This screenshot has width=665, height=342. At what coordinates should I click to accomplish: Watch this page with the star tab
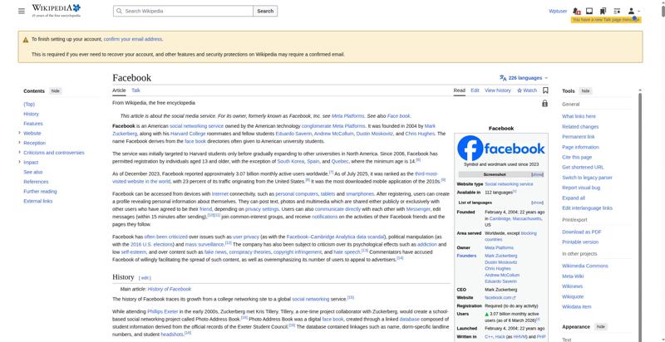(527, 90)
